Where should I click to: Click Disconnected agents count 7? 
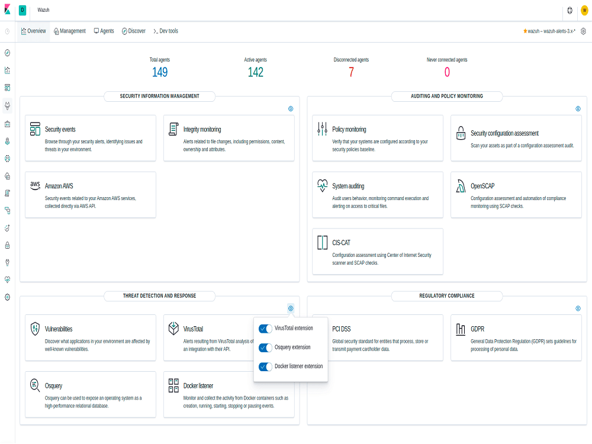tap(351, 72)
